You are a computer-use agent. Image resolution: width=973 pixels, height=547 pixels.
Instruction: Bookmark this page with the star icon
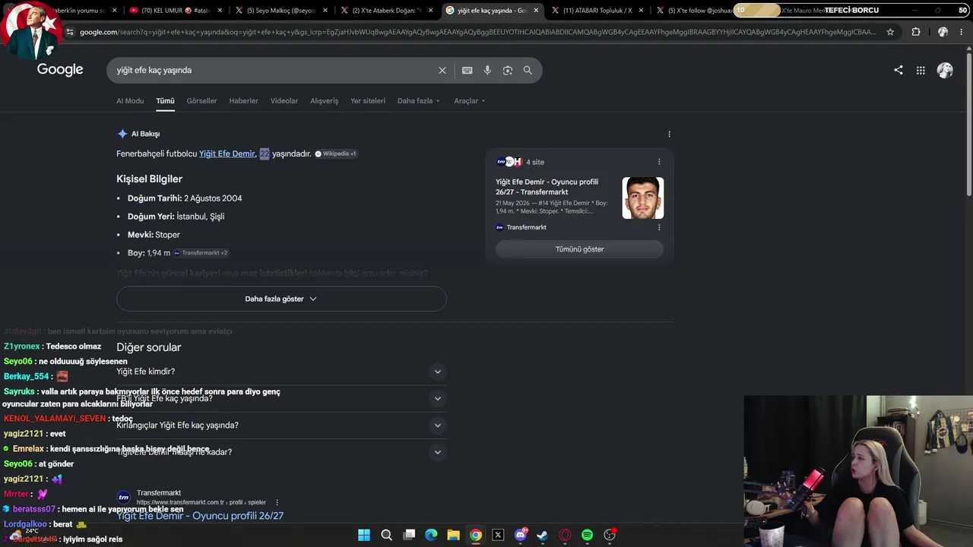pos(890,32)
